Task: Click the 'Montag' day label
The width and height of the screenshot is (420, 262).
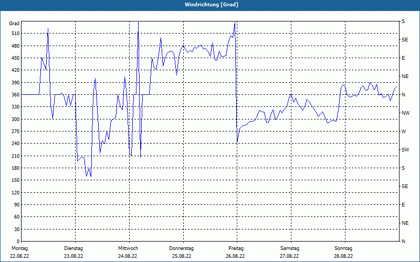Action: pos(19,248)
